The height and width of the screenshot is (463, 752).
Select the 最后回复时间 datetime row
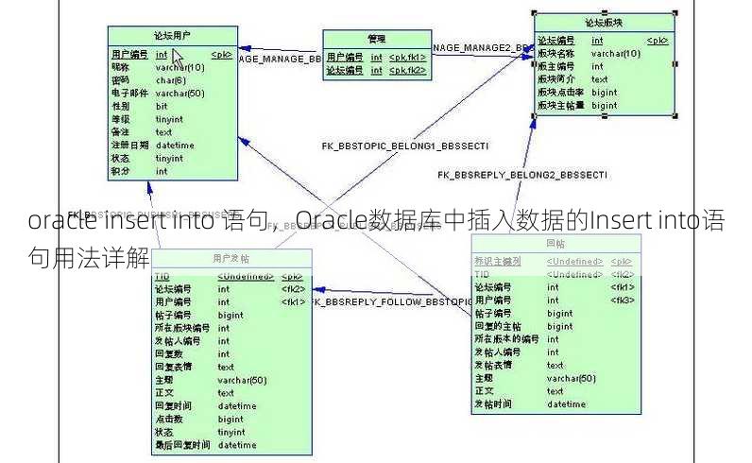(205, 445)
